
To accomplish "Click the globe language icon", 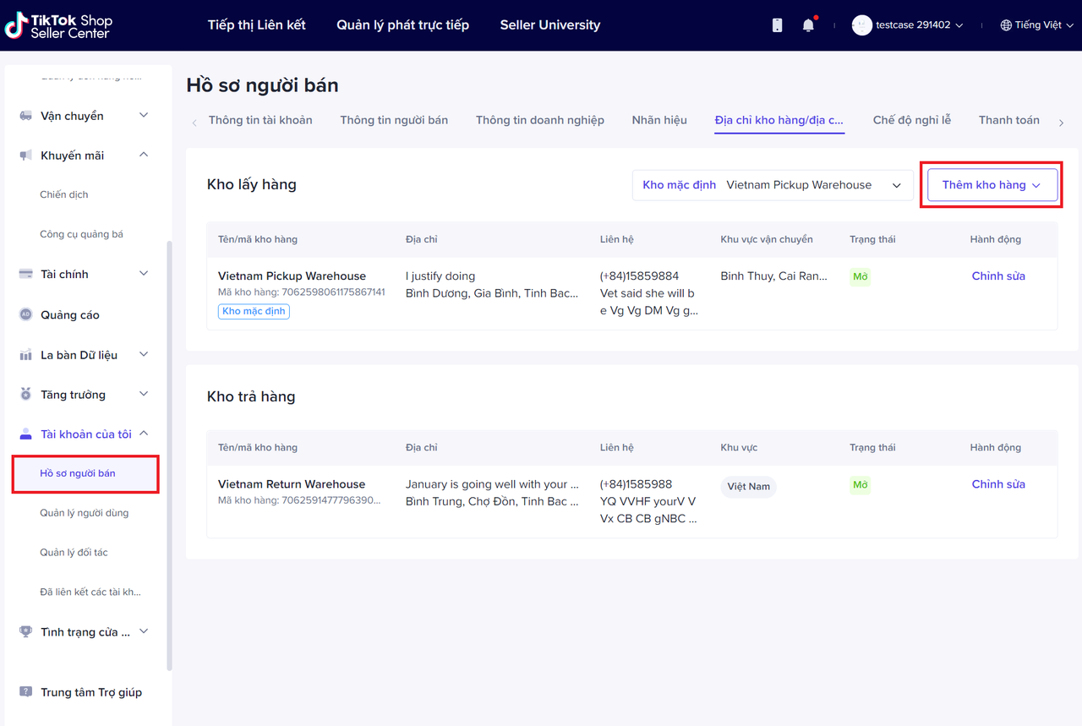I will (x=1006, y=25).
